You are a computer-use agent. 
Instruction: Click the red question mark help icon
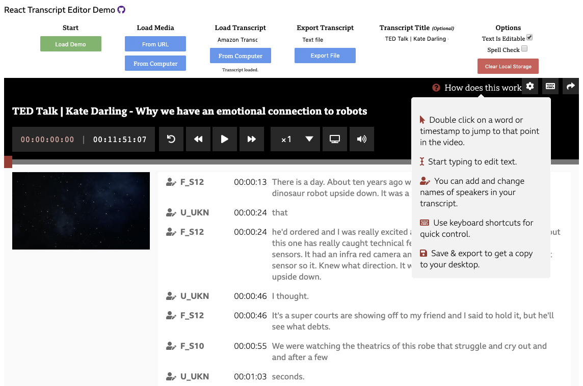point(436,88)
